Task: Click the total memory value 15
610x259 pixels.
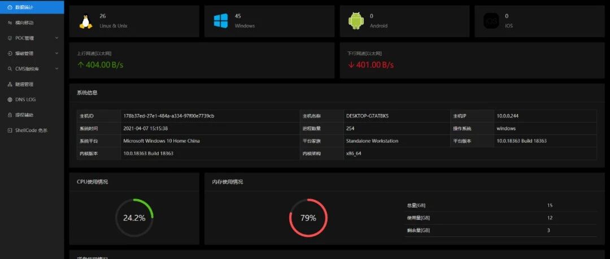Action: pos(550,205)
